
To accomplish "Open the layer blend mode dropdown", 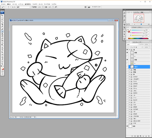I will 132,45.
